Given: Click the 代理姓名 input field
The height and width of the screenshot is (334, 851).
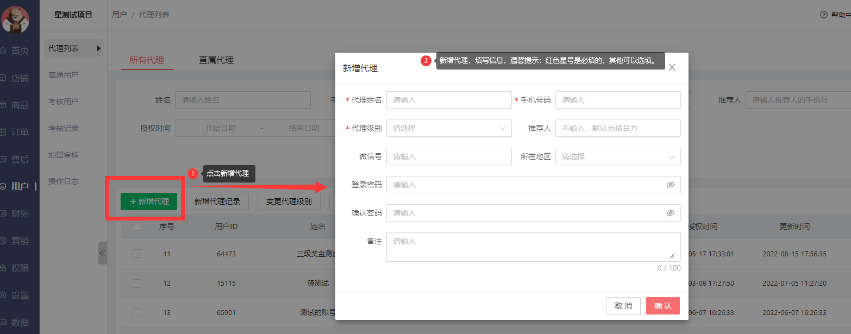Looking at the screenshot, I should pyautogui.click(x=449, y=100).
